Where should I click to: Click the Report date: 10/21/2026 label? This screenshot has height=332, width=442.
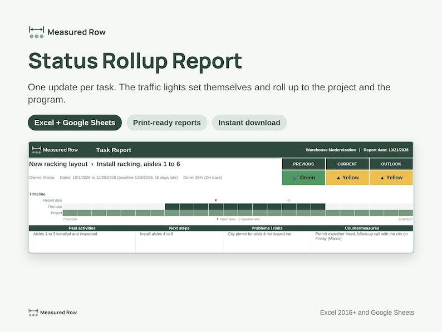(x=386, y=150)
